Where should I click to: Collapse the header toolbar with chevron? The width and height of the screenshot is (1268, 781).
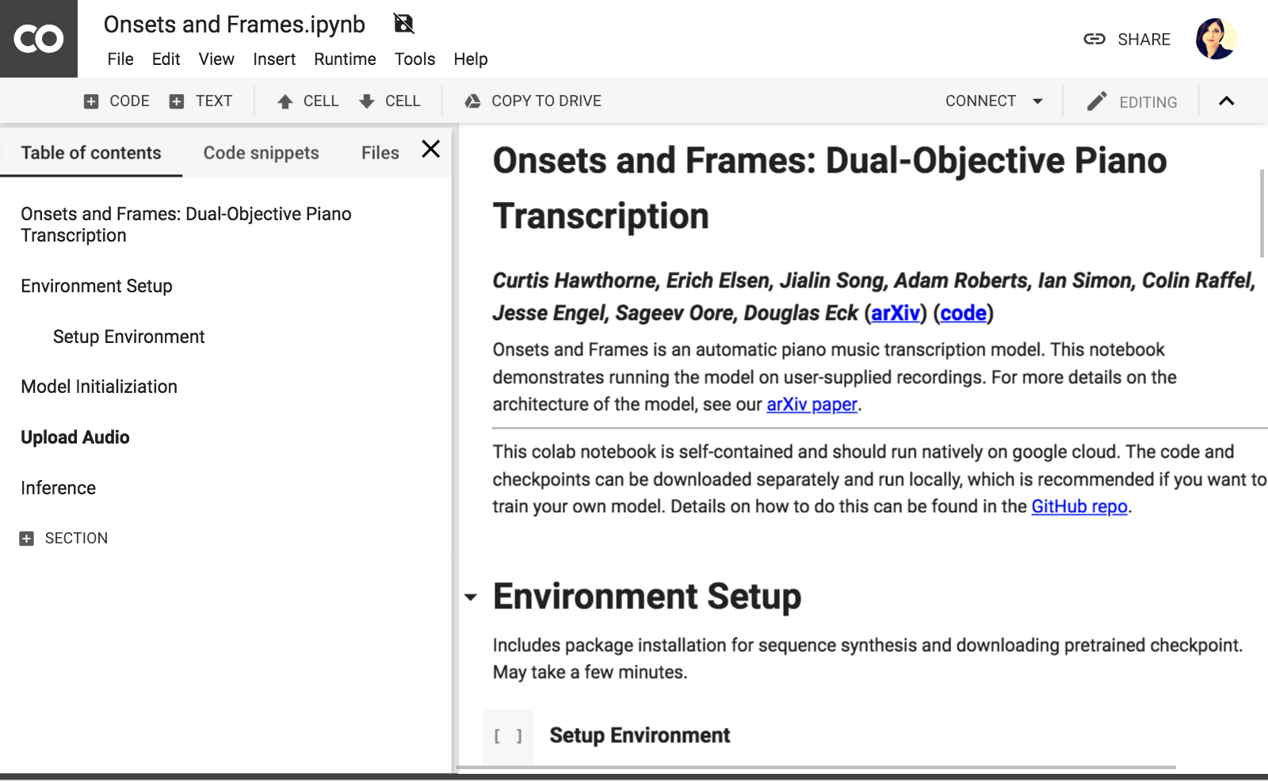tap(1226, 101)
